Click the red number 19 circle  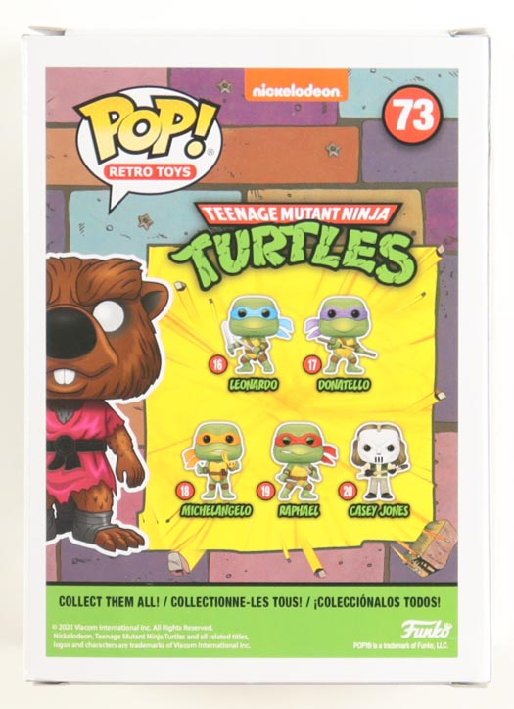pyautogui.click(x=266, y=491)
